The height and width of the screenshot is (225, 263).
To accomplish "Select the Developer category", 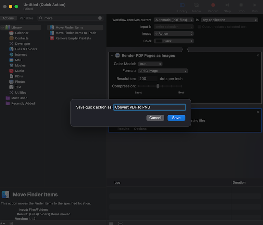I will (x=22, y=44).
